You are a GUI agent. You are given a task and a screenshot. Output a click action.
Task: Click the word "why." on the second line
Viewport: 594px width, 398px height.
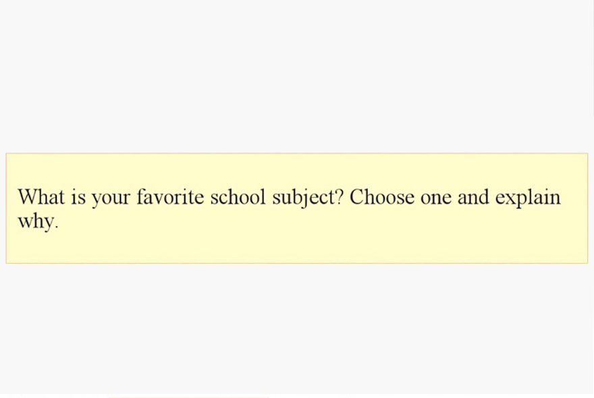point(38,221)
